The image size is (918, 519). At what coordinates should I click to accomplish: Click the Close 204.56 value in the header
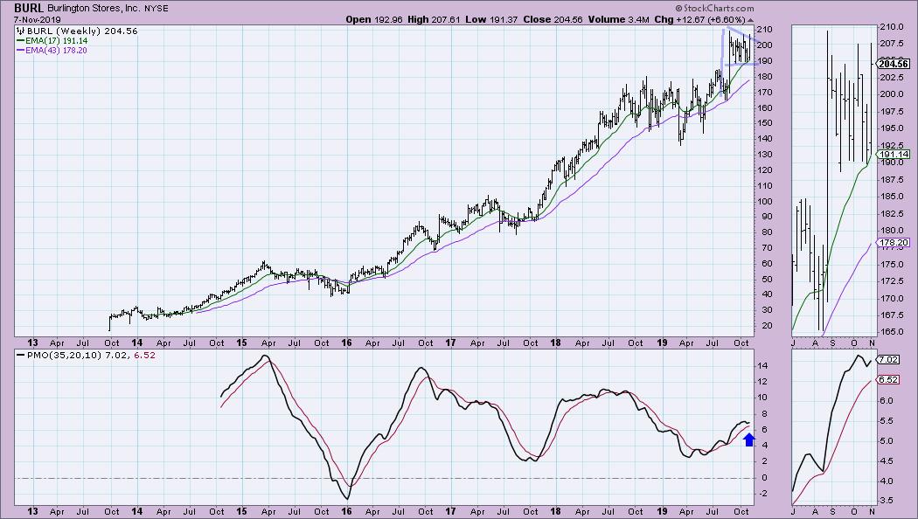coord(553,19)
